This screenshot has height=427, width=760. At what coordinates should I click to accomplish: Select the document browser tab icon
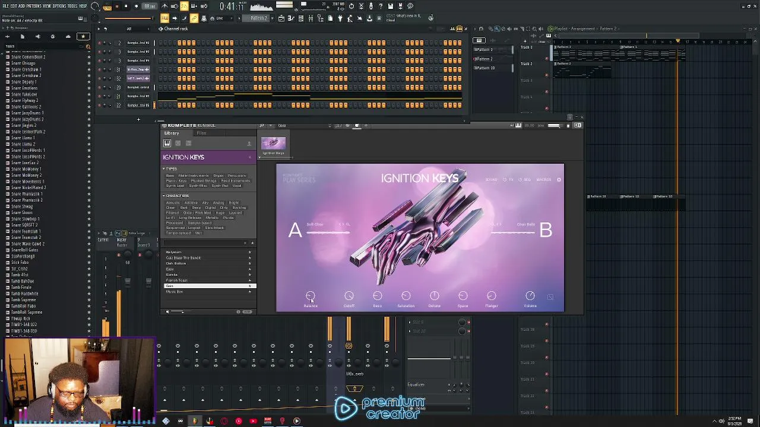pyautogui.click(x=22, y=37)
